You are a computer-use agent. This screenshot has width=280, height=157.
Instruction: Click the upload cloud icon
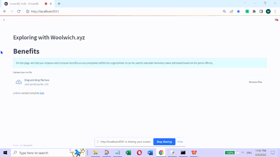pos(19,82)
